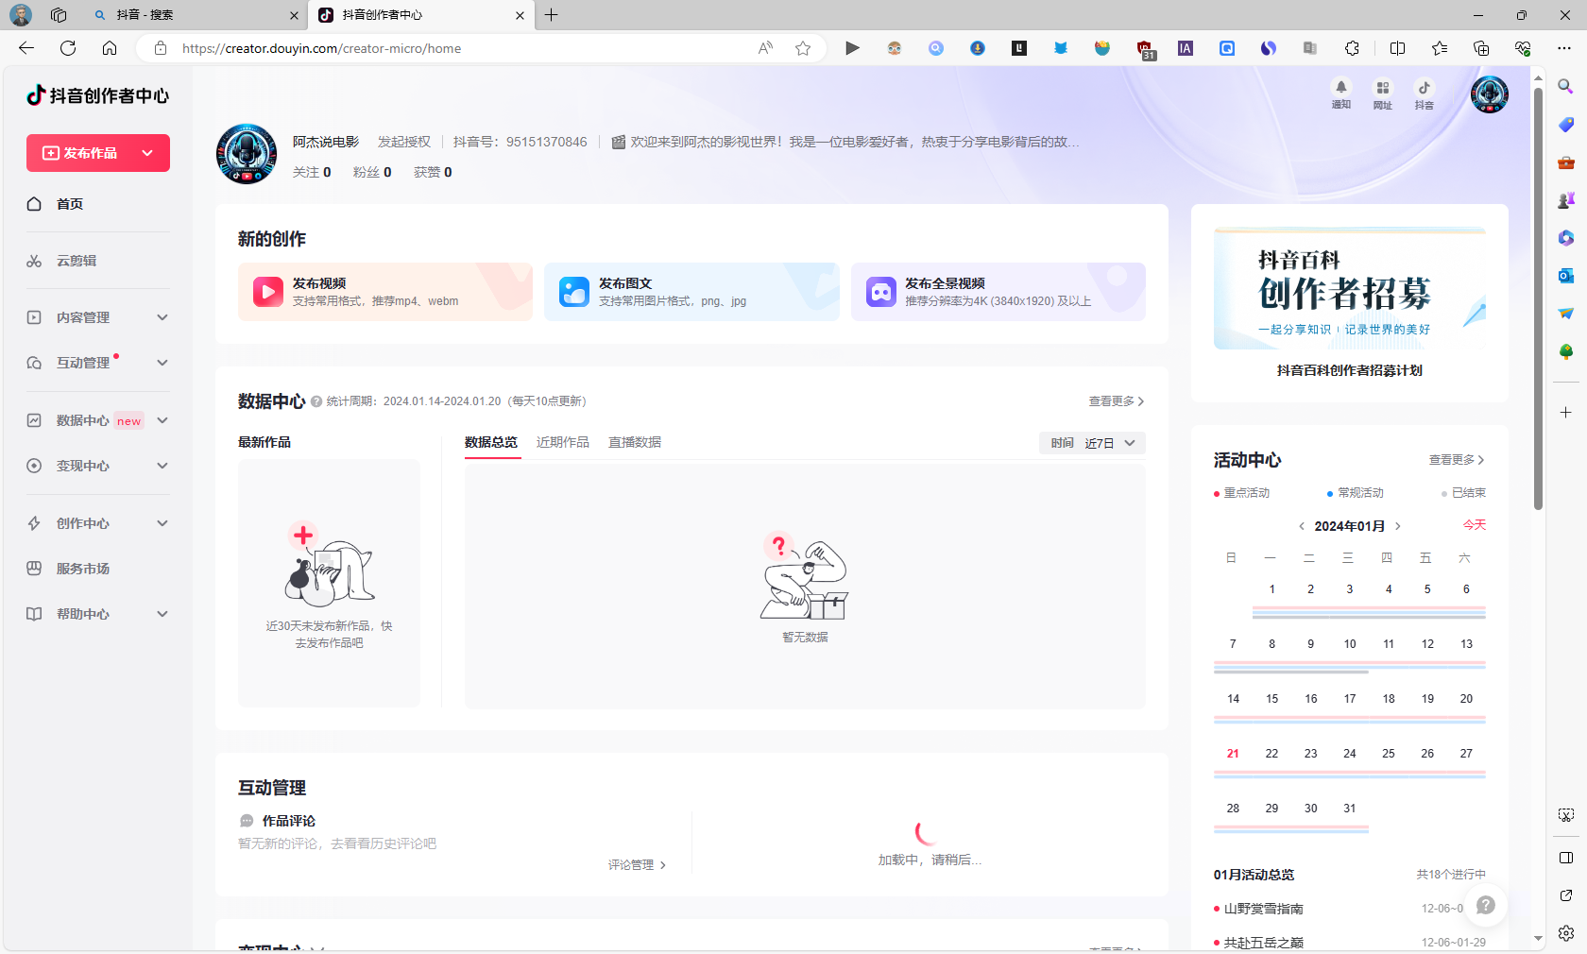Click the 发布视频 play icon

click(268, 292)
